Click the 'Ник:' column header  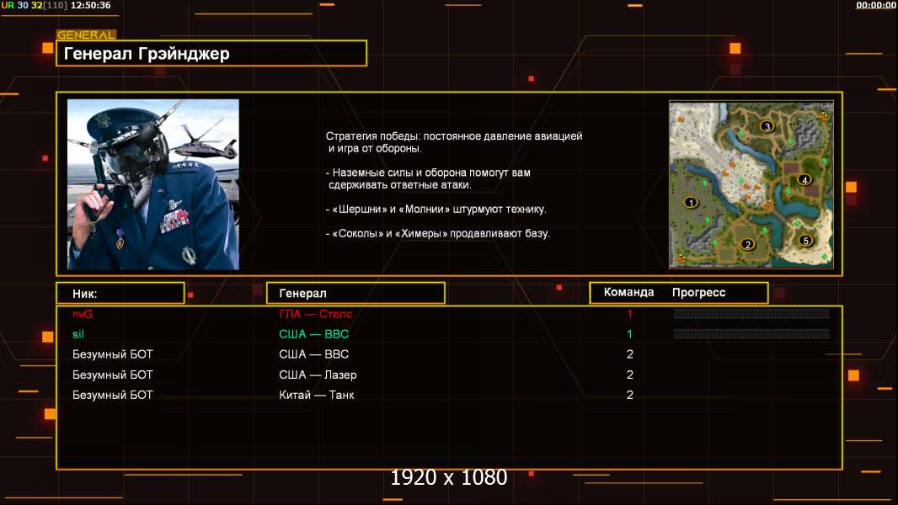coord(120,294)
